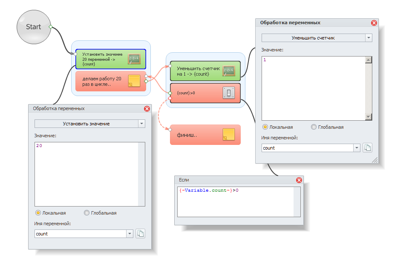The image size is (409, 269).
Task: Click the condition field with {-Variable.count-}>0
Action: [239, 201]
